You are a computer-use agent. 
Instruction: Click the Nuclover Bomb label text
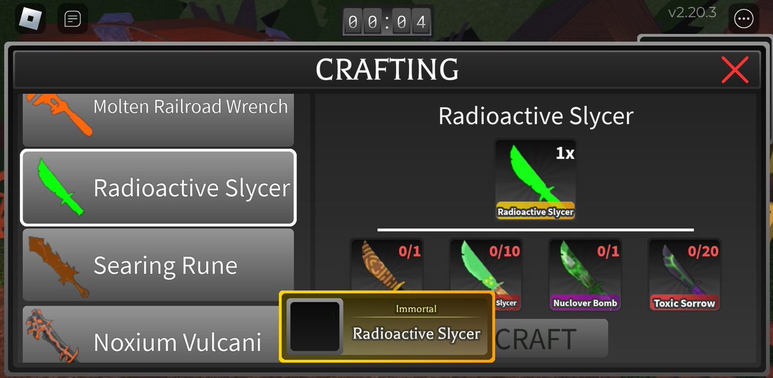click(585, 303)
